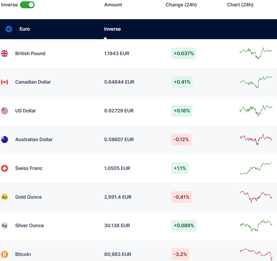Click the Australian Dollar flag icon

[5, 140]
